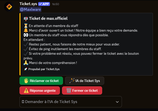
Task: Close the ticket with 'Fermer ce ticket'
Action: [82, 90]
